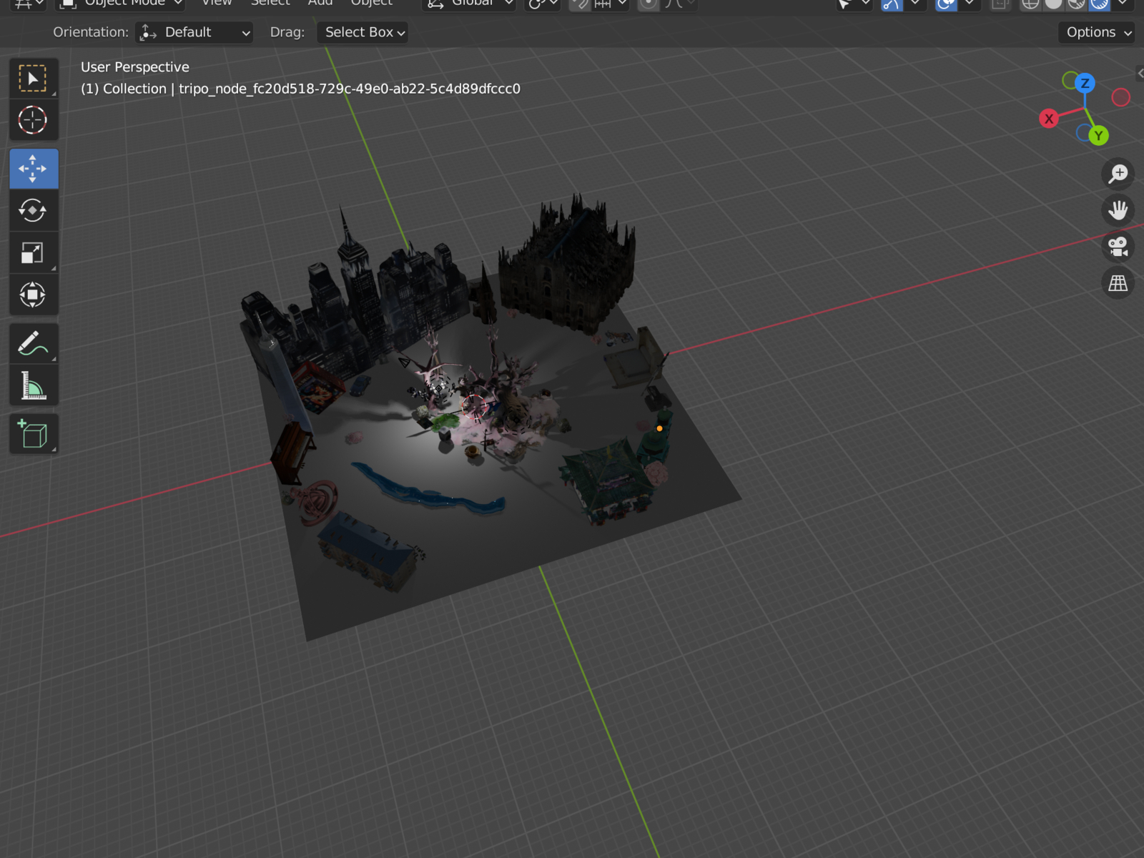The height and width of the screenshot is (858, 1144).
Task: Select the Select Box tool
Action: (x=33, y=78)
